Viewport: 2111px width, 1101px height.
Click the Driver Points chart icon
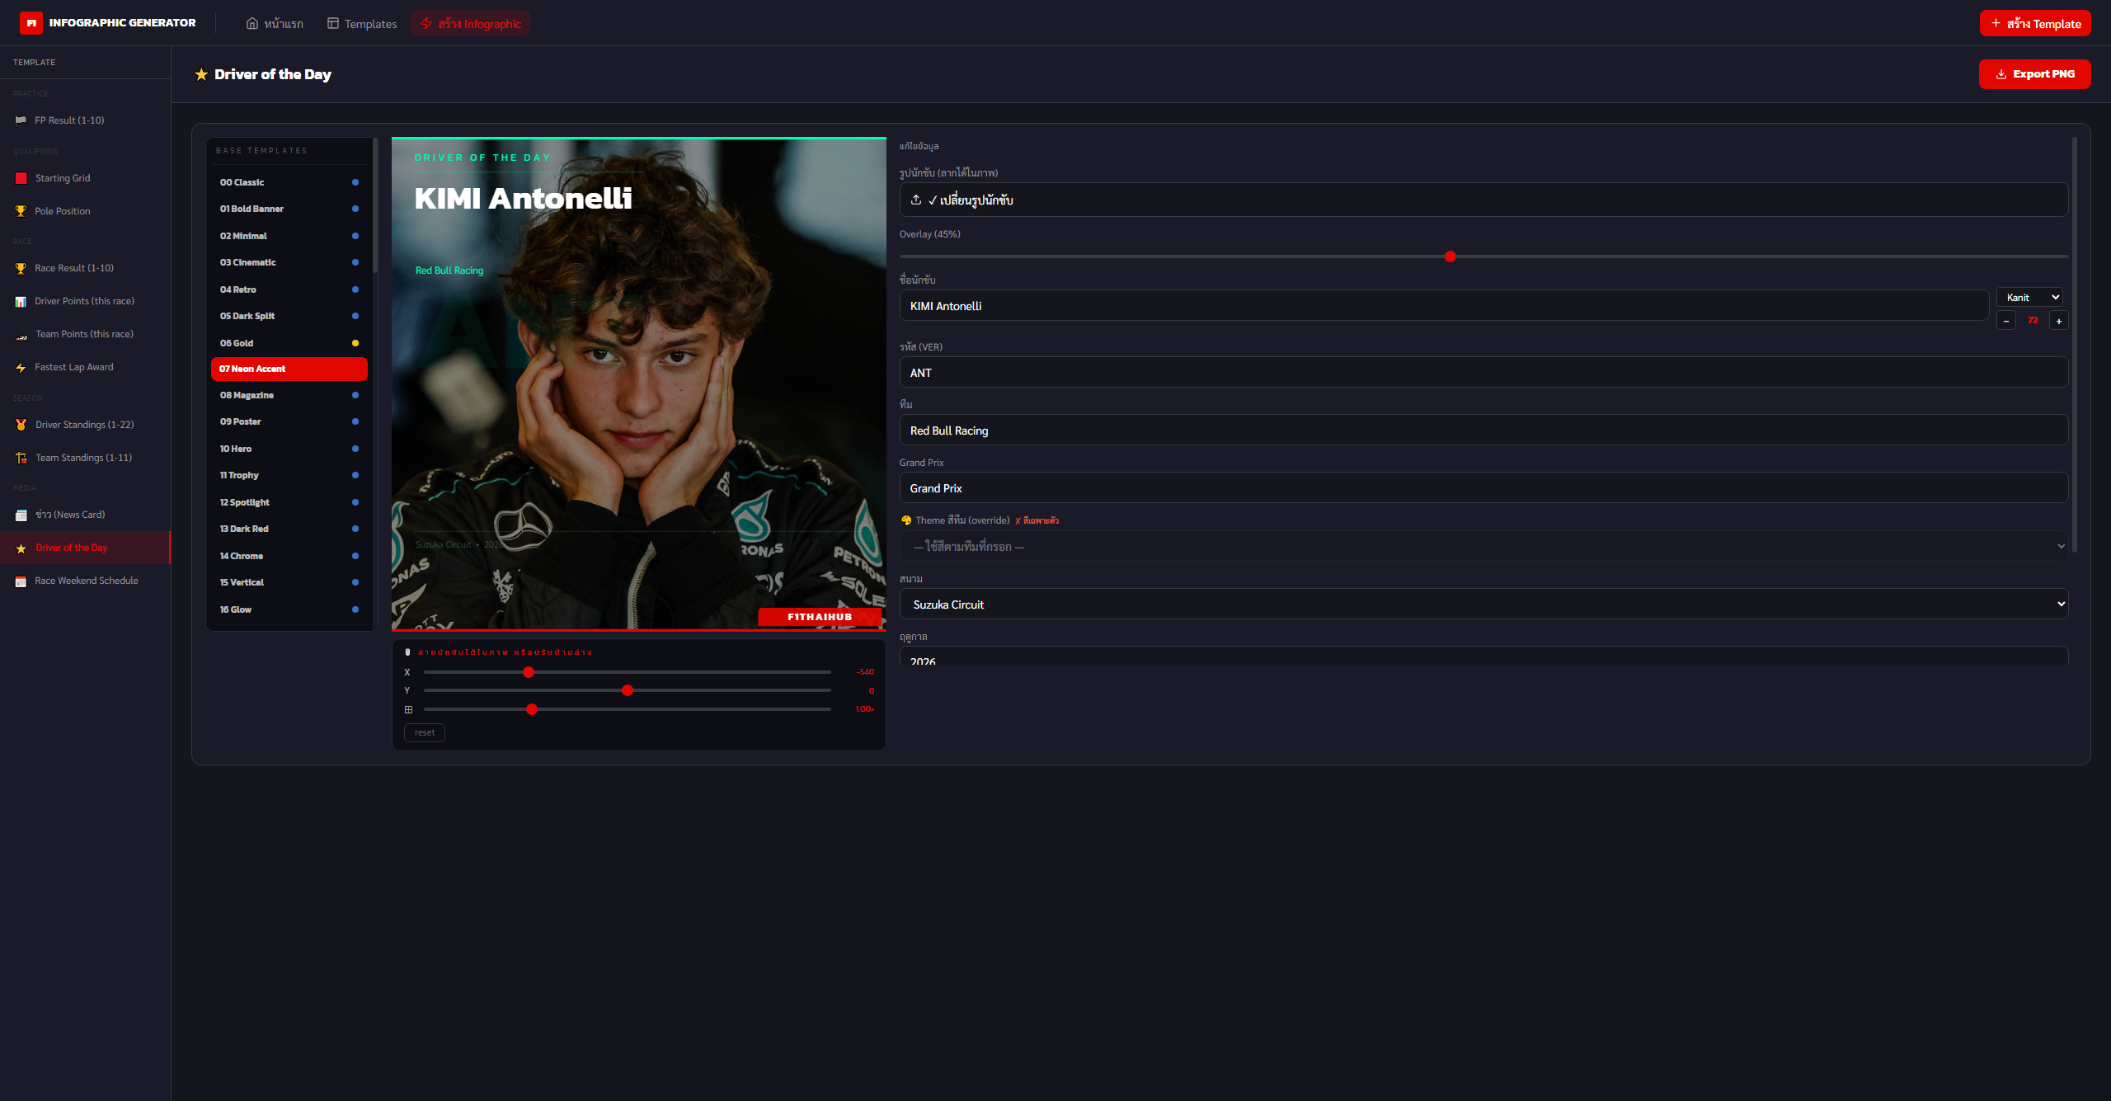[21, 302]
